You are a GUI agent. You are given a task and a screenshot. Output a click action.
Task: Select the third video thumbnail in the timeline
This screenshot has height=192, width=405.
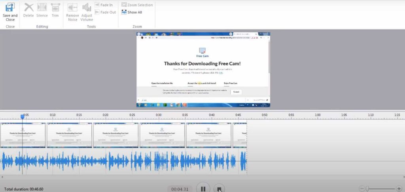click(116, 135)
